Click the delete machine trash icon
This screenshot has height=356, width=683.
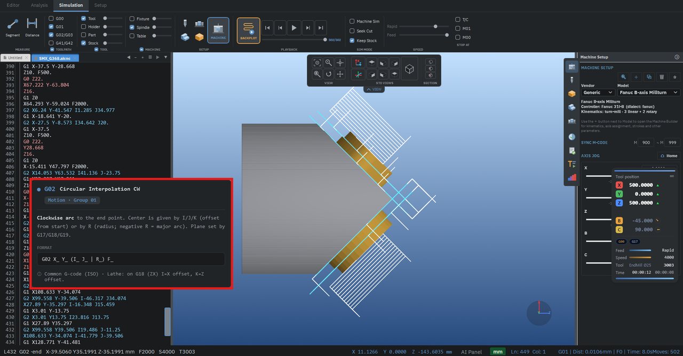[x=662, y=77]
